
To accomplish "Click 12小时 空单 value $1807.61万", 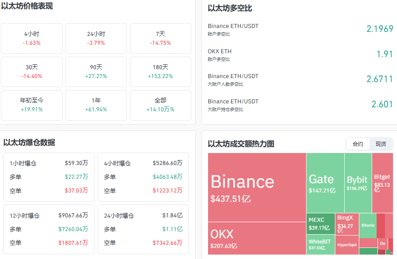I will coord(73,243).
